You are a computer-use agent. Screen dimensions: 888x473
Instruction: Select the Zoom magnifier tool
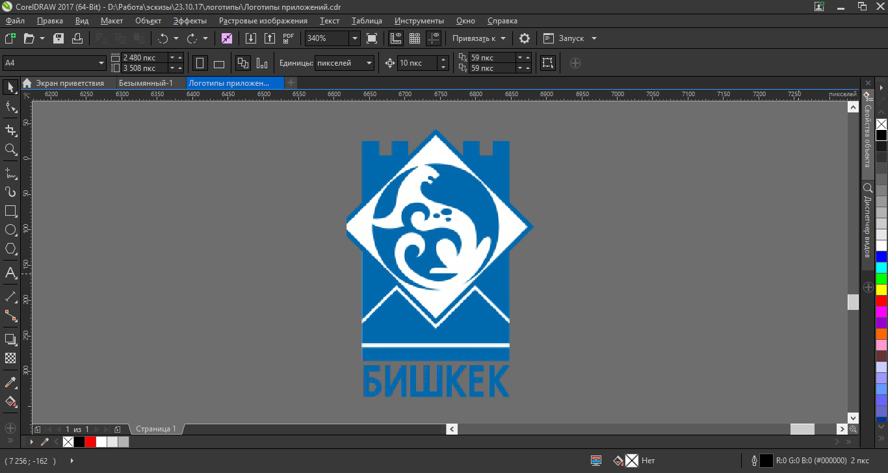[x=10, y=149]
